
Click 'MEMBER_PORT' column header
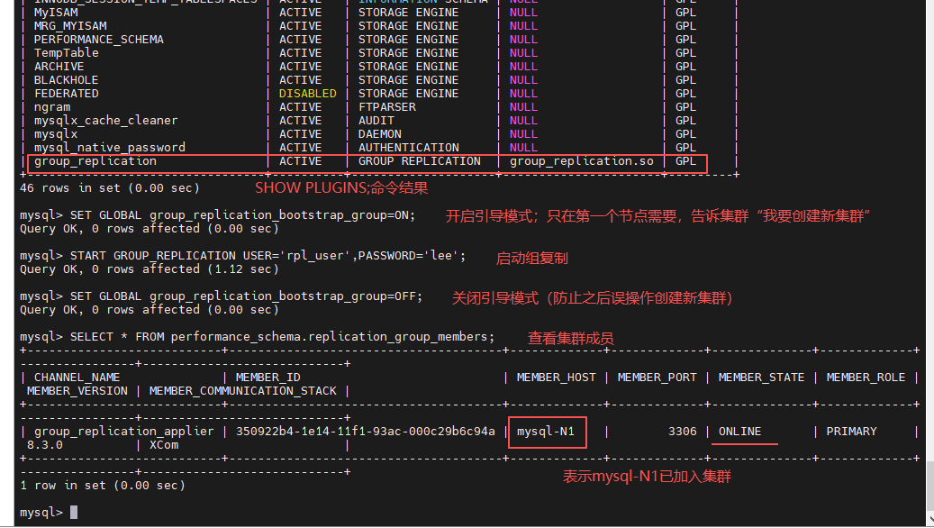(657, 378)
